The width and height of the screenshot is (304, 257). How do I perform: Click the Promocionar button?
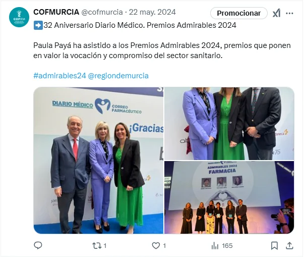(x=239, y=13)
